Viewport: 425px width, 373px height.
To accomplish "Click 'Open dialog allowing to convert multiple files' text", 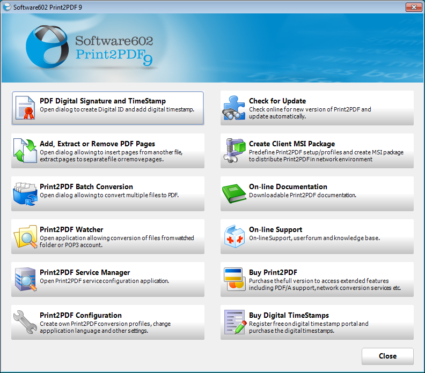I will pos(109,195).
